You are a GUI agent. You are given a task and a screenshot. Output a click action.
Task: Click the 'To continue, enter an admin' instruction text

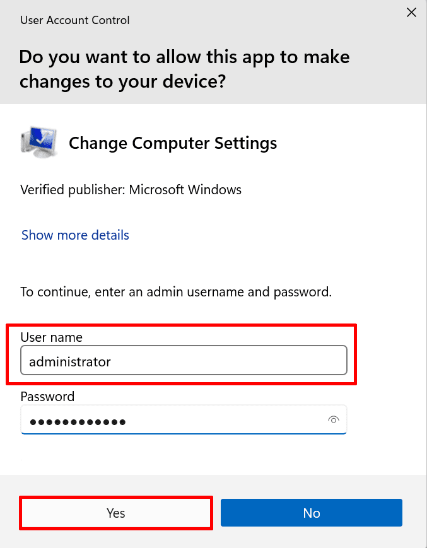pos(175,292)
